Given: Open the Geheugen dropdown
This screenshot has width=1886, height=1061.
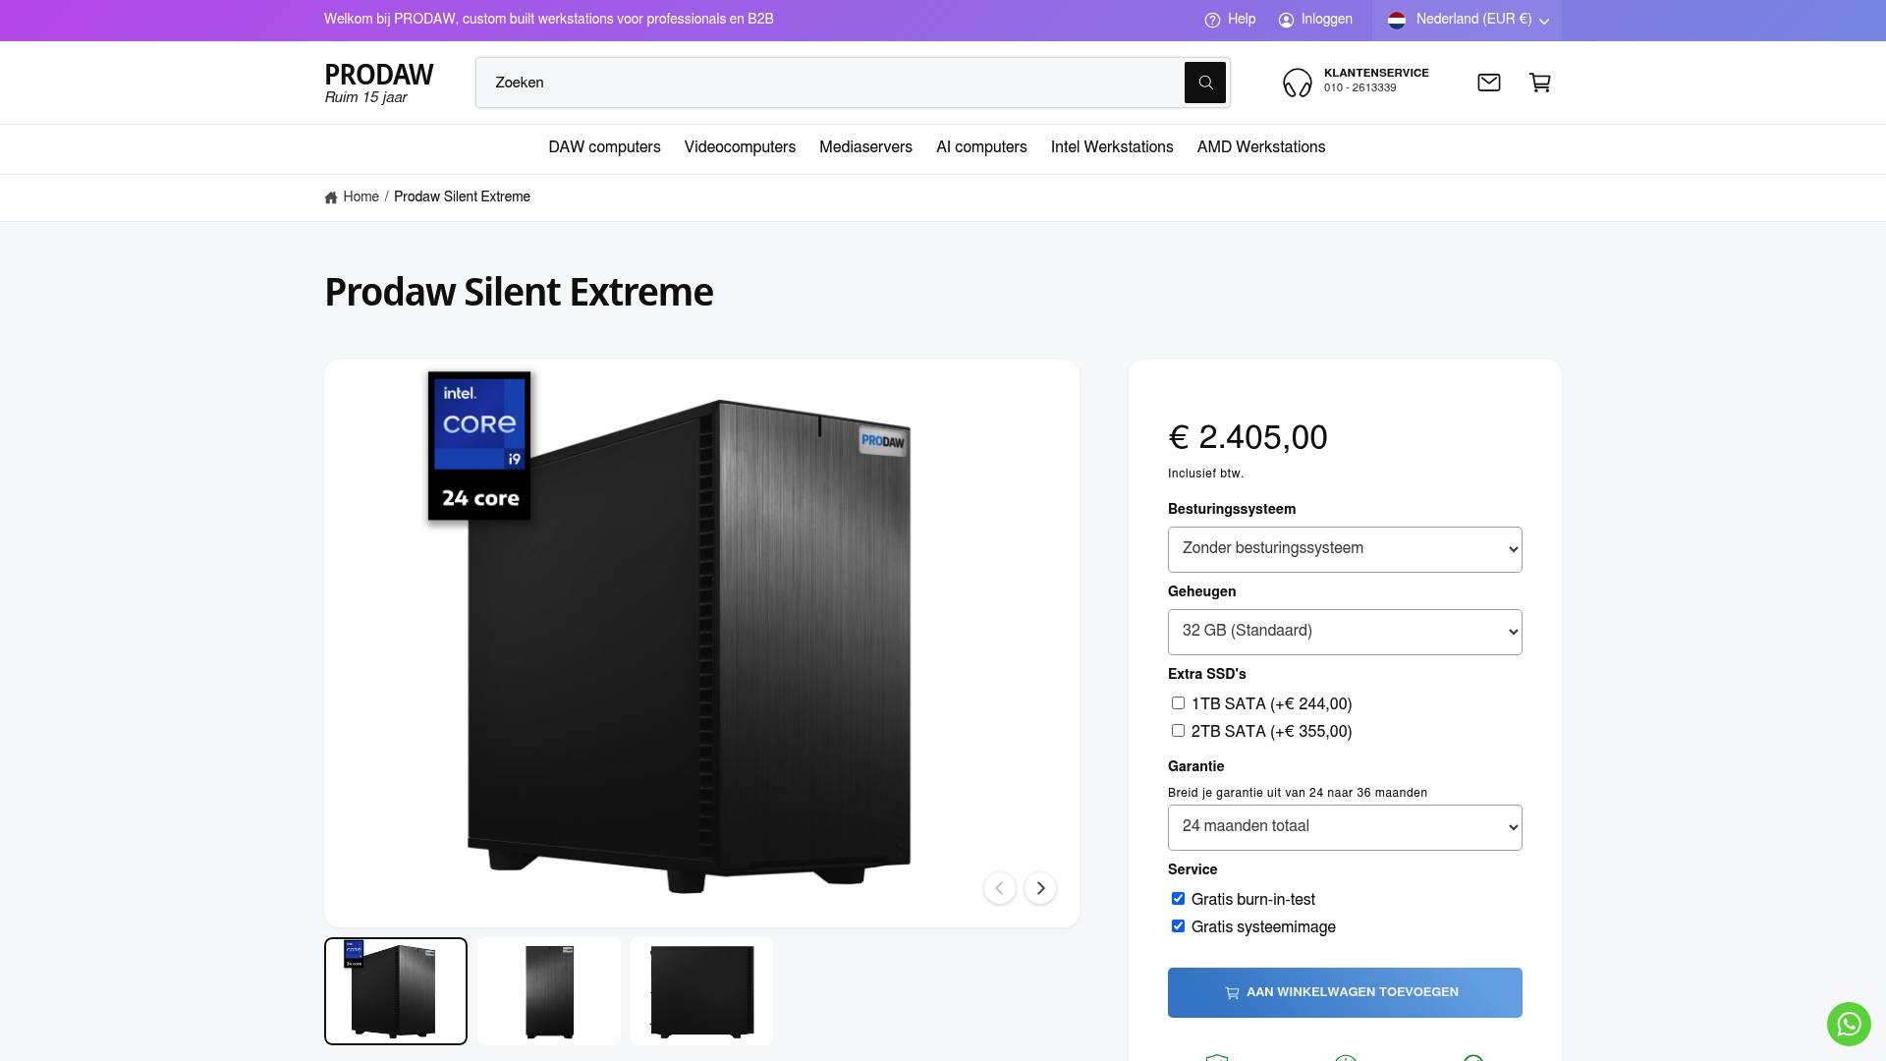Looking at the screenshot, I should [1345, 632].
